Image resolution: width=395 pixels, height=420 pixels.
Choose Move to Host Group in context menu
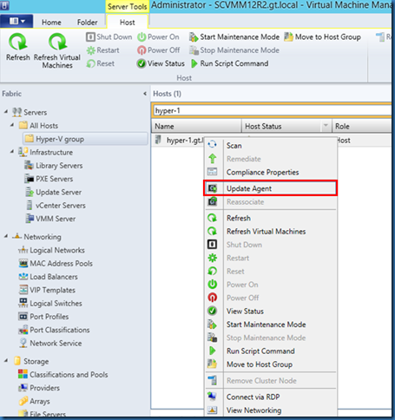pos(270,364)
